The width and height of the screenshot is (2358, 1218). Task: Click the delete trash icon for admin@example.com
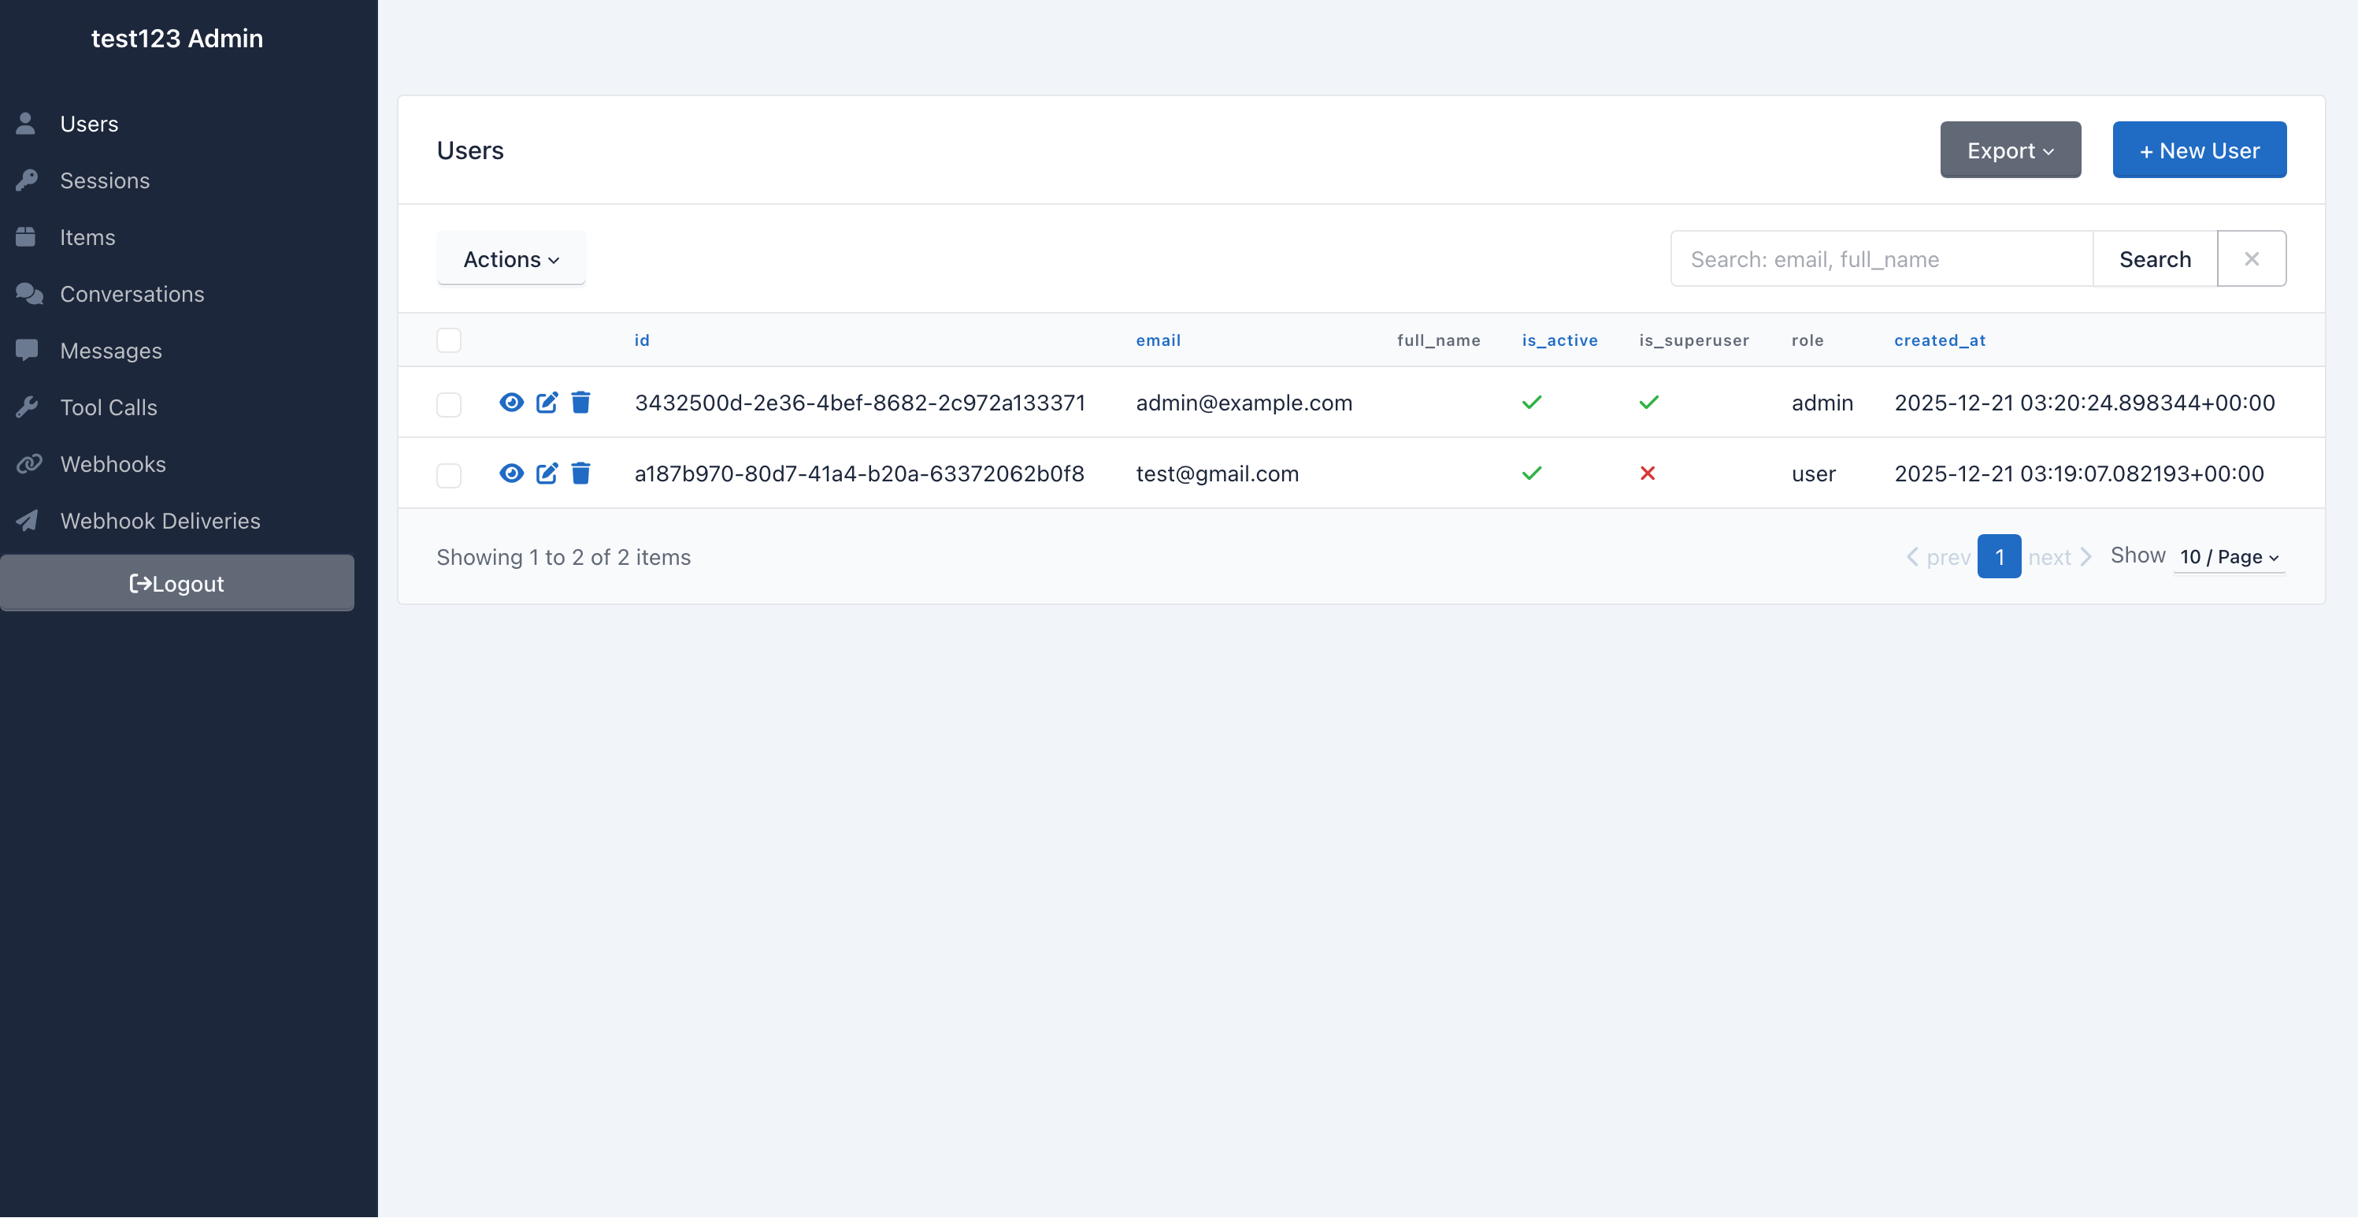(580, 402)
